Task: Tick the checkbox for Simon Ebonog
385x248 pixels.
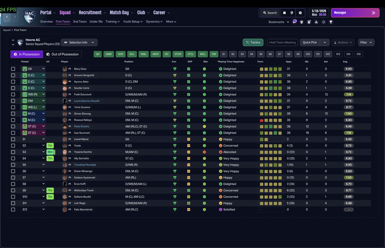Action: pos(13,114)
